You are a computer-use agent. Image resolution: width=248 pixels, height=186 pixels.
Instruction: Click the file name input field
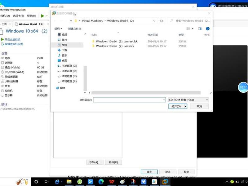point(129,100)
